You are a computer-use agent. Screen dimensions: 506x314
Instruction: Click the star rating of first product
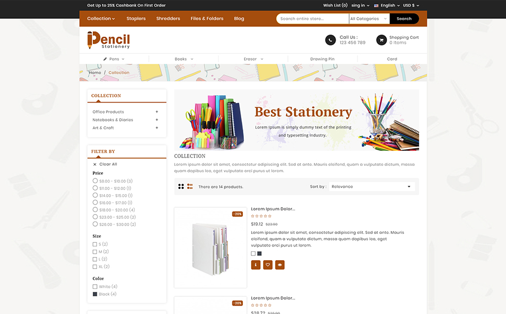pos(261,216)
